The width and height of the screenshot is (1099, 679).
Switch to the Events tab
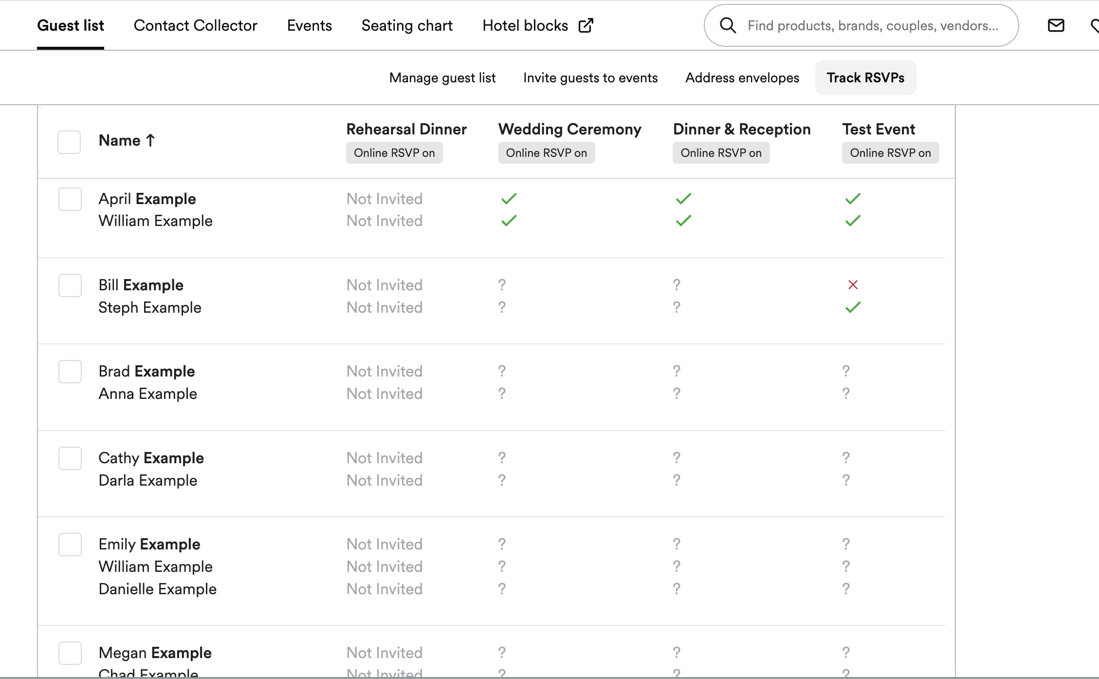(309, 25)
